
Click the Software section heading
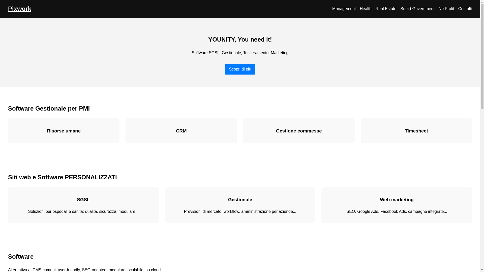pos(21,257)
